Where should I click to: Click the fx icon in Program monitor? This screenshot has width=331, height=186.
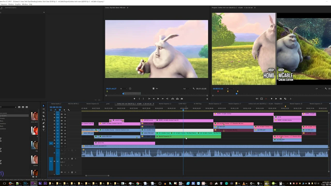coord(291,99)
